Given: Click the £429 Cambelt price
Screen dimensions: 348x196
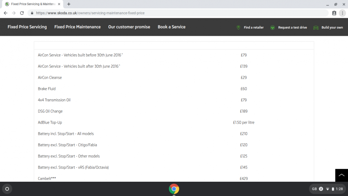Looking at the screenshot, I should coord(244,179).
